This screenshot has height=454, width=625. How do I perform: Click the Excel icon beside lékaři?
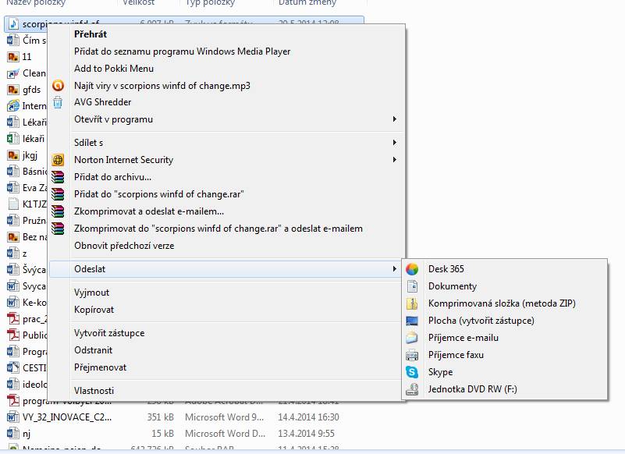[x=13, y=138]
